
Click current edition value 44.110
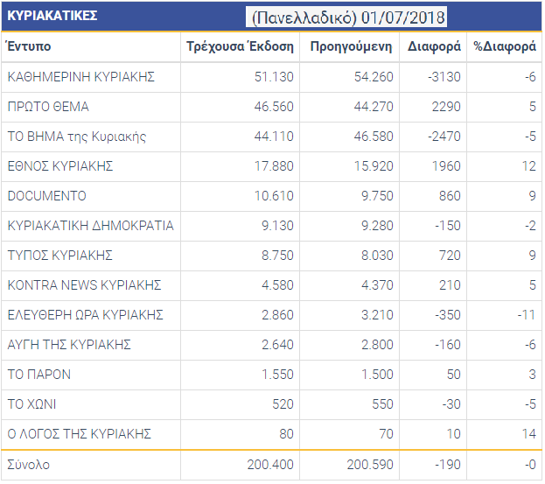[x=274, y=137]
